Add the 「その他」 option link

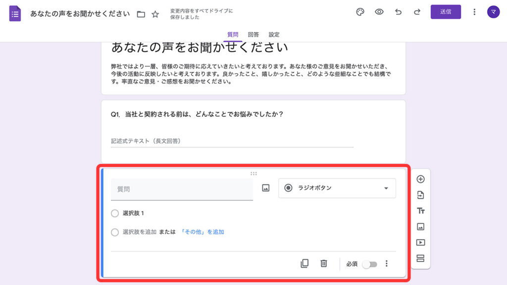click(202, 232)
